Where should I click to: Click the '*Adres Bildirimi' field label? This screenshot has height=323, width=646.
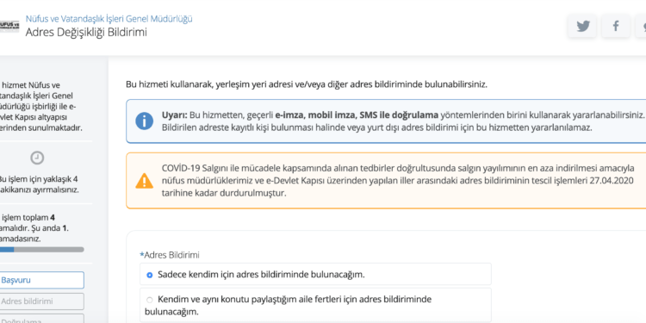click(170, 255)
